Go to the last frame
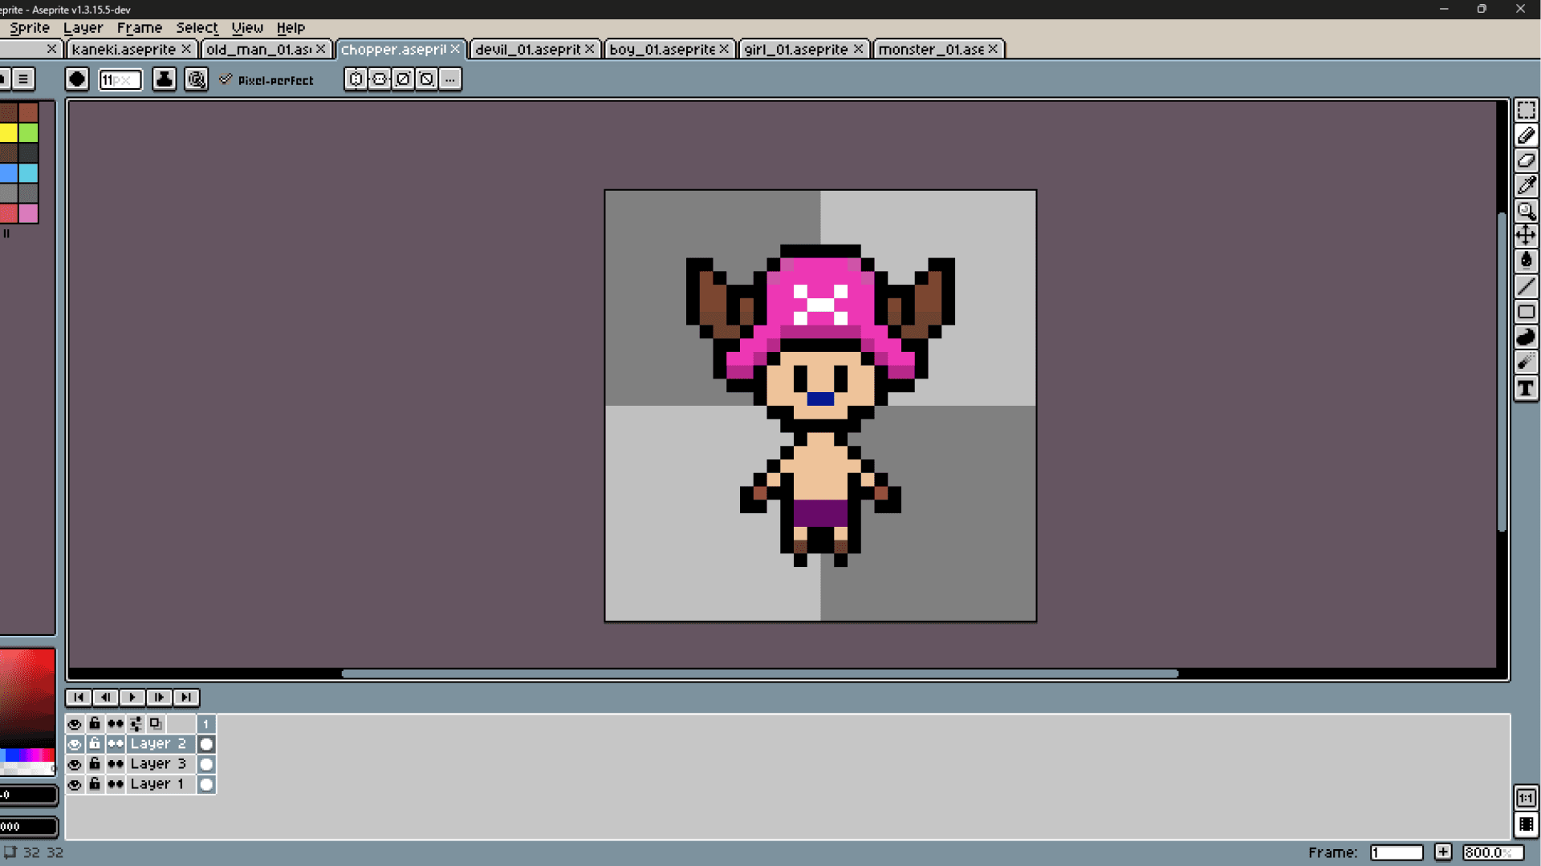The image size is (1541, 866). pyautogui.click(x=186, y=698)
